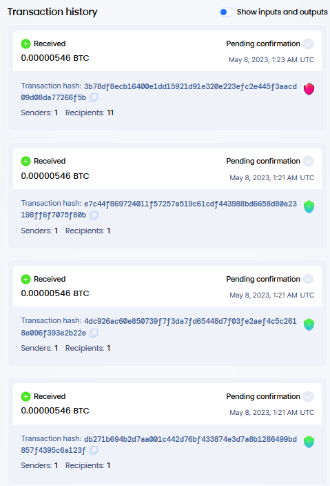Click green shield on the db271b69 transaction
This screenshot has height=486, width=330.
click(309, 442)
